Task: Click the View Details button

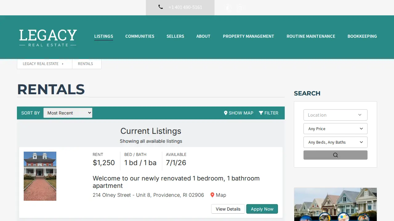Action: (x=228, y=209)
